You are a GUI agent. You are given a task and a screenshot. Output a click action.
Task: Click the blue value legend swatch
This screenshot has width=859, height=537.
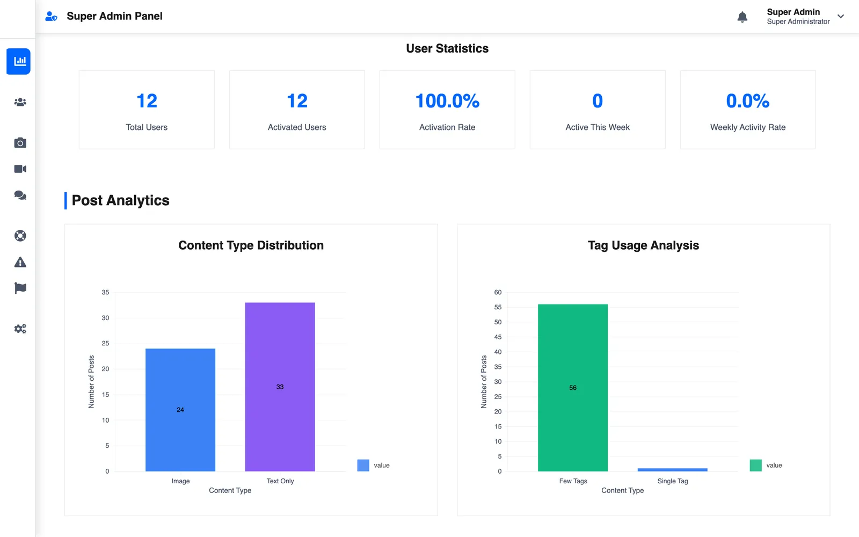point(363,465)
